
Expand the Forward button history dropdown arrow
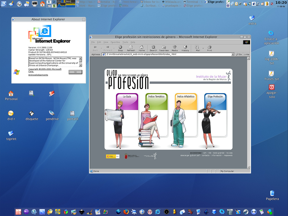(114, 48)
